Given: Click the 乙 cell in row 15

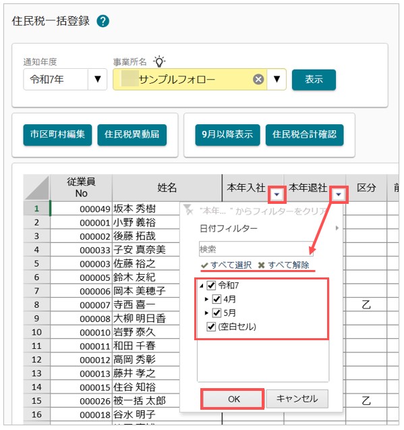Looking at the screenshot, I should (366, 401).
